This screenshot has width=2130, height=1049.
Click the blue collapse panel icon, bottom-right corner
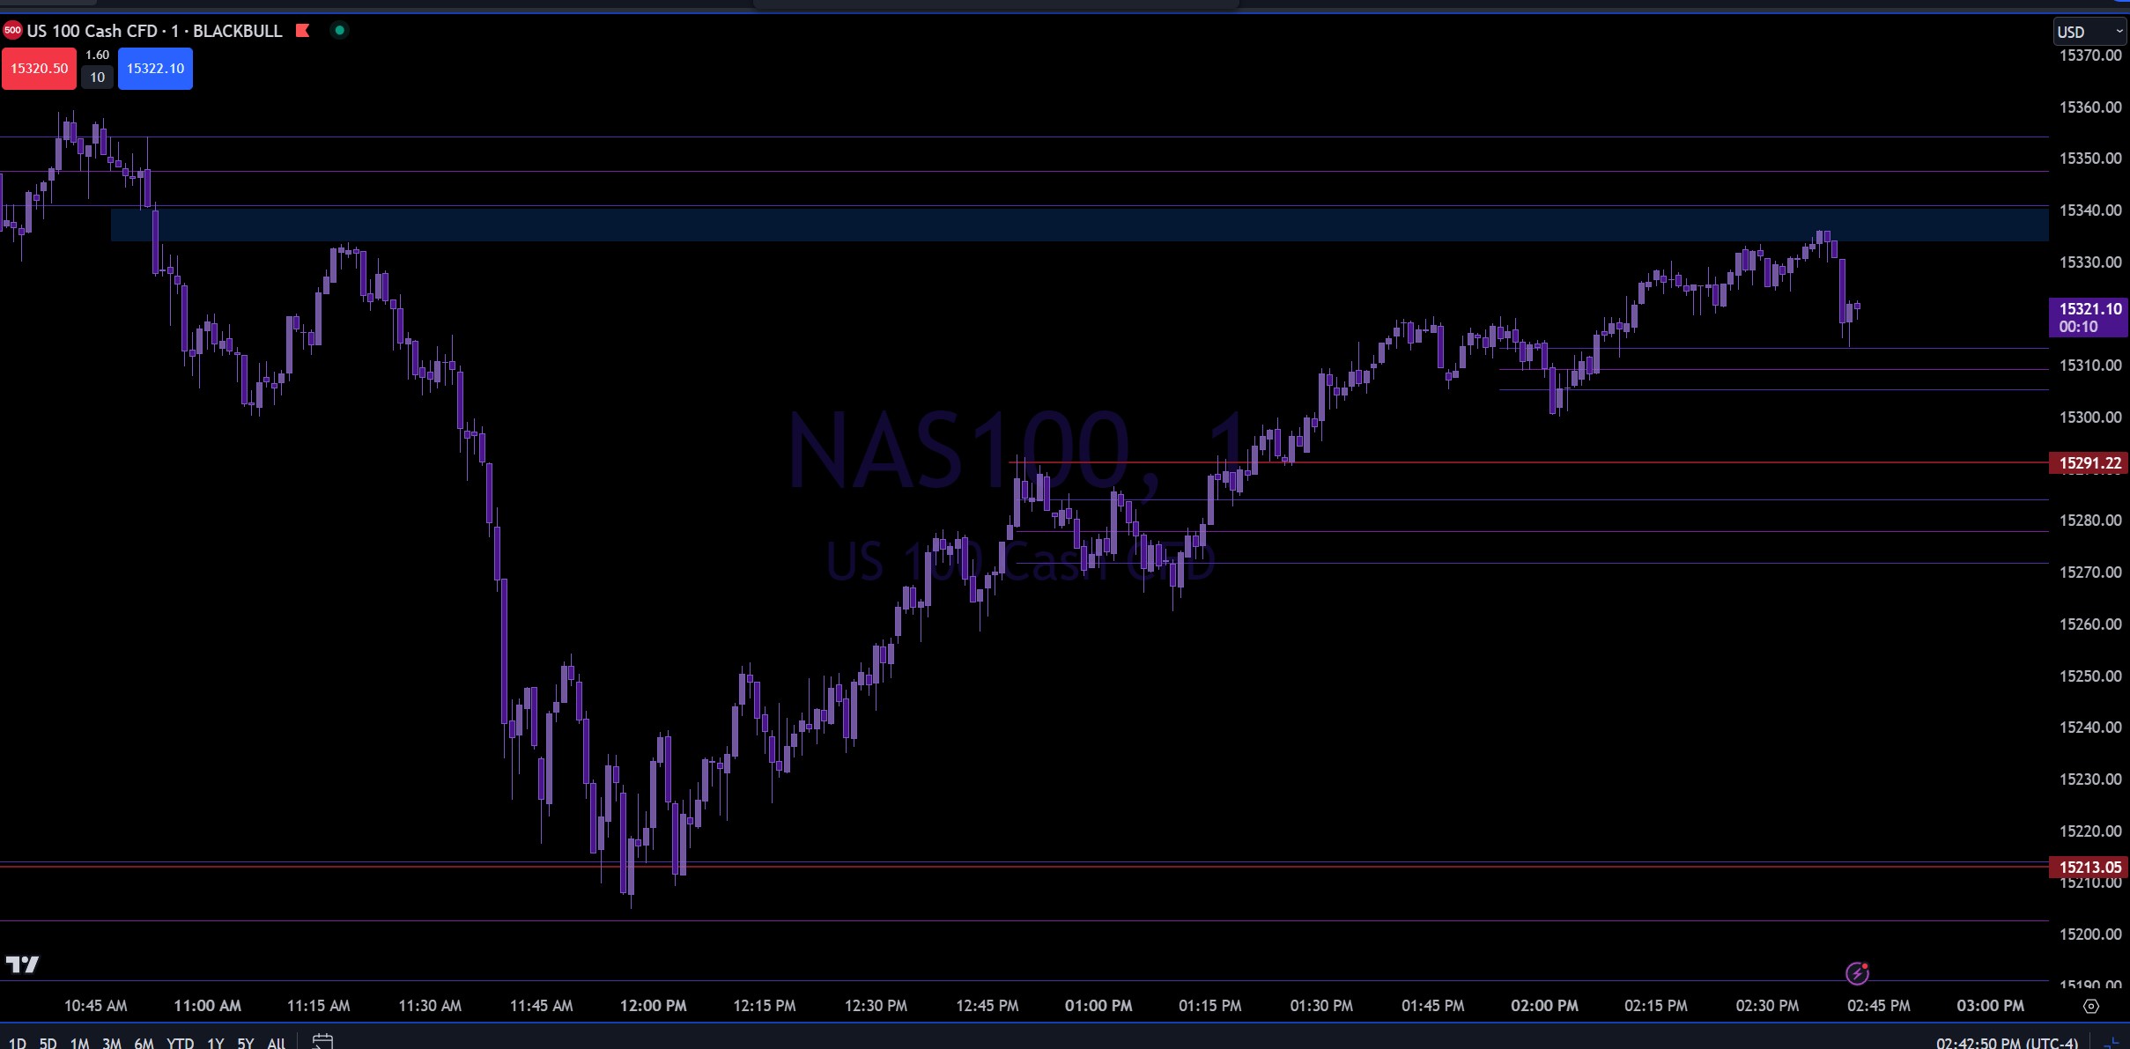2111,1043
